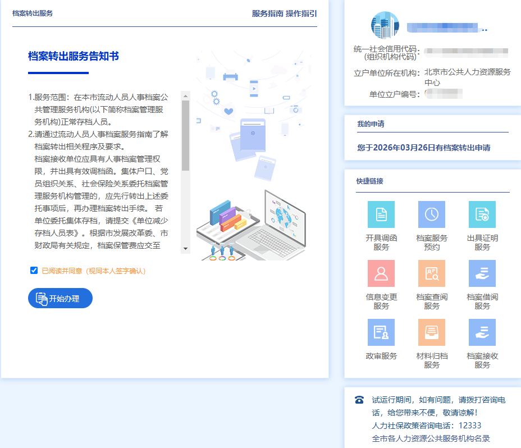
Task: Click the 档案服务预约 clock icon
Action: (432, 214)
